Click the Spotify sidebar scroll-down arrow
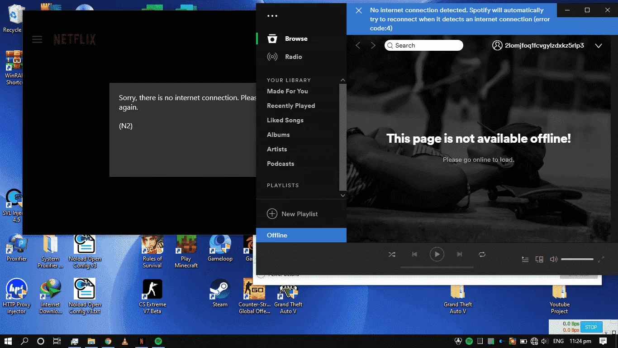Screen dimensions: 618x348 [343, 195]
